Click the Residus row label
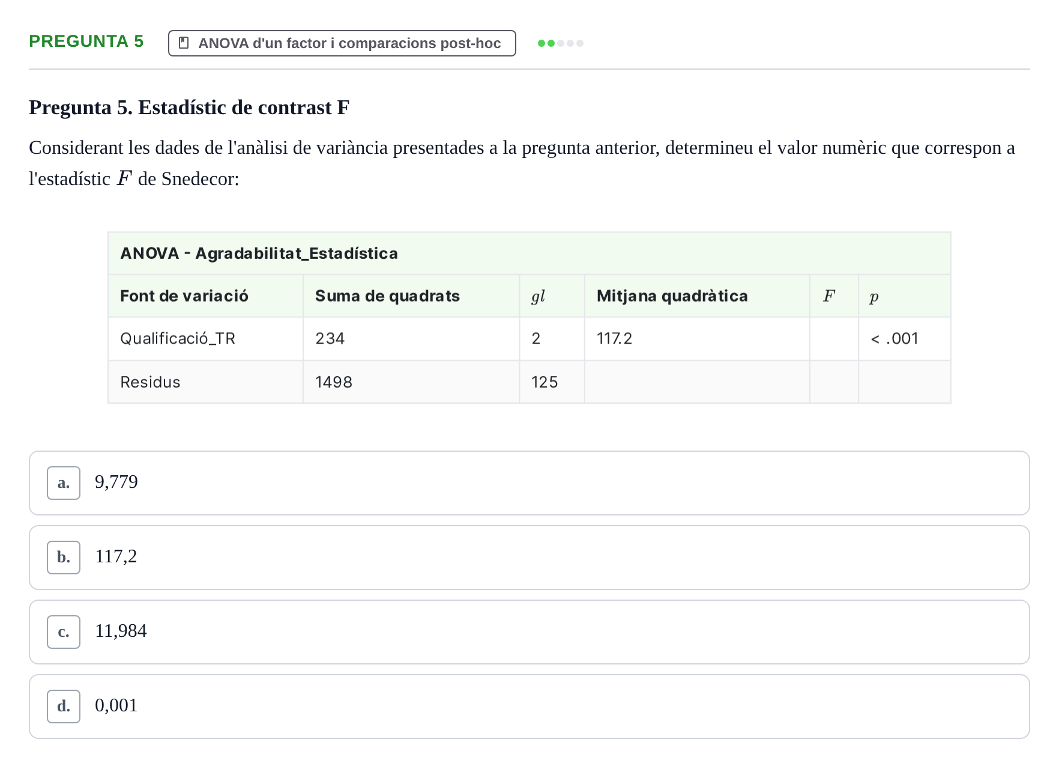 [x=150, y=382]
